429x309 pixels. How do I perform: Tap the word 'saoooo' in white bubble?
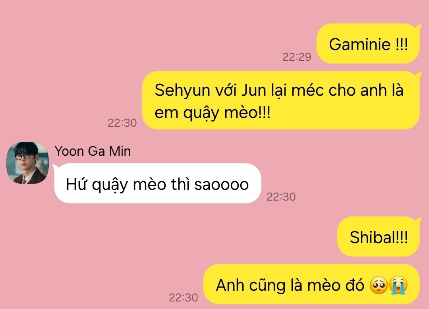click(x=221, y=185)
